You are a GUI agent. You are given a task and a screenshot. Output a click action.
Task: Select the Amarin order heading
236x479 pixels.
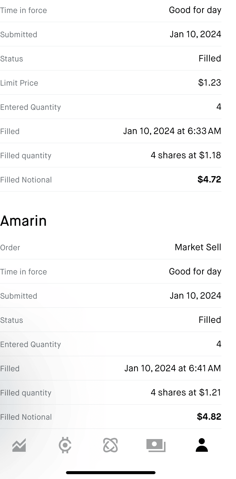(x=24, y=221)
